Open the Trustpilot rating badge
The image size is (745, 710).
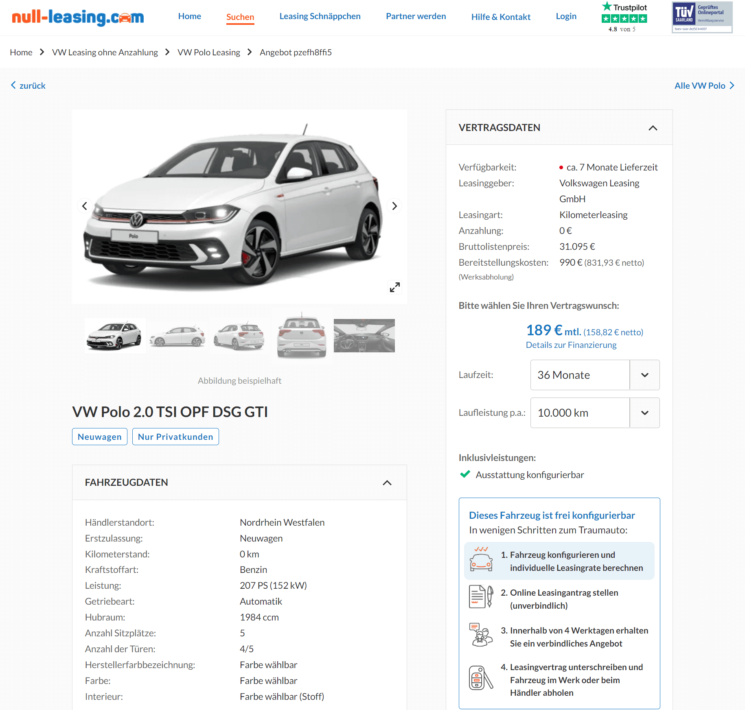(624, 17)
